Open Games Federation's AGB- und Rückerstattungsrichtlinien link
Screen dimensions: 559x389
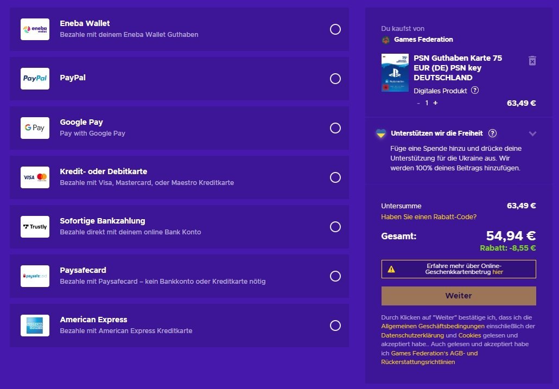(429, 358)
